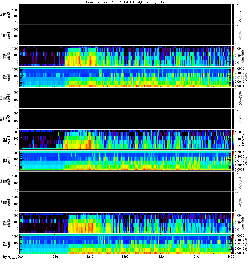Viewport: 250px width, 266px height.
Task: Select the "the fbk scm1" y-axis title
Action: [x=6, y=244]
